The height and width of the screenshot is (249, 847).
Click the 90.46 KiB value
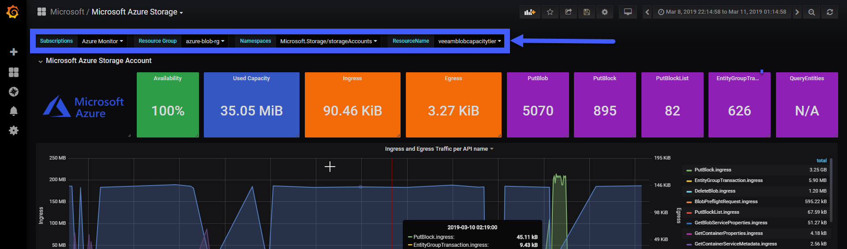pos(352,111)
